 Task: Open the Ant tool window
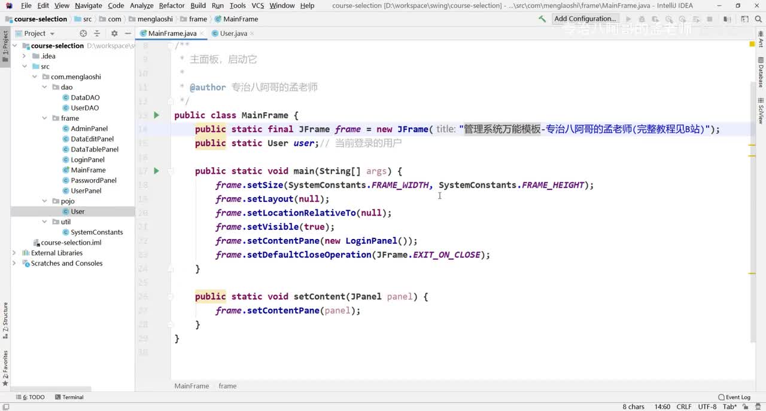pos(761,39)
